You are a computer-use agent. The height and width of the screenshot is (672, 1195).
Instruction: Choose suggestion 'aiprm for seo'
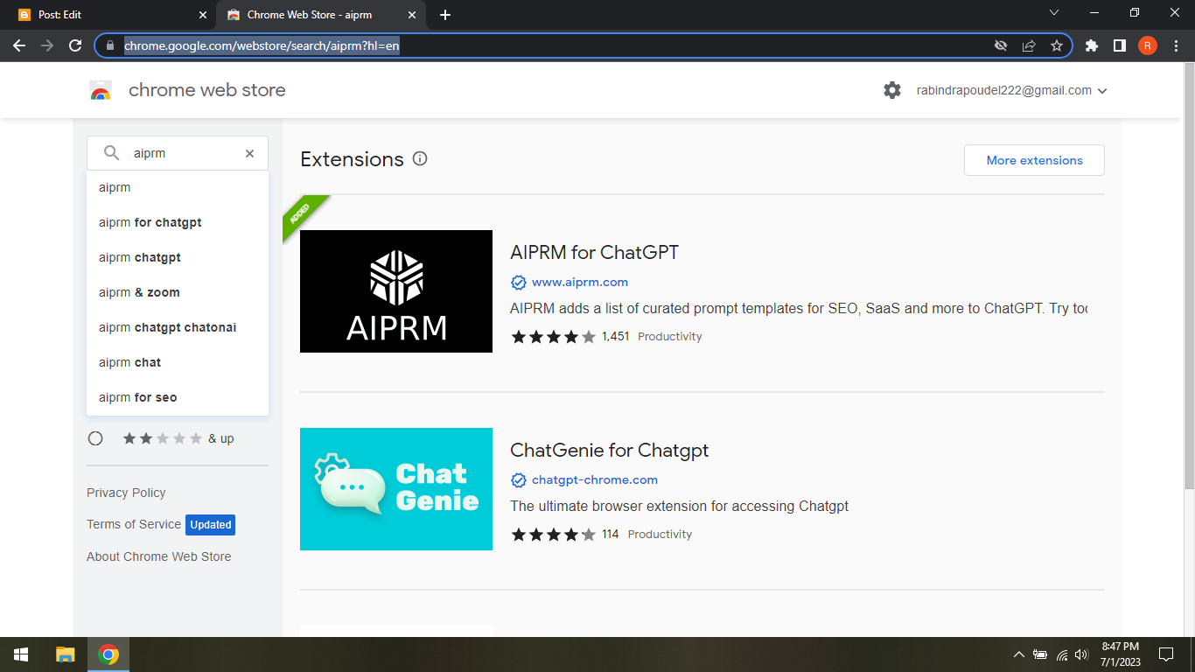178,397
